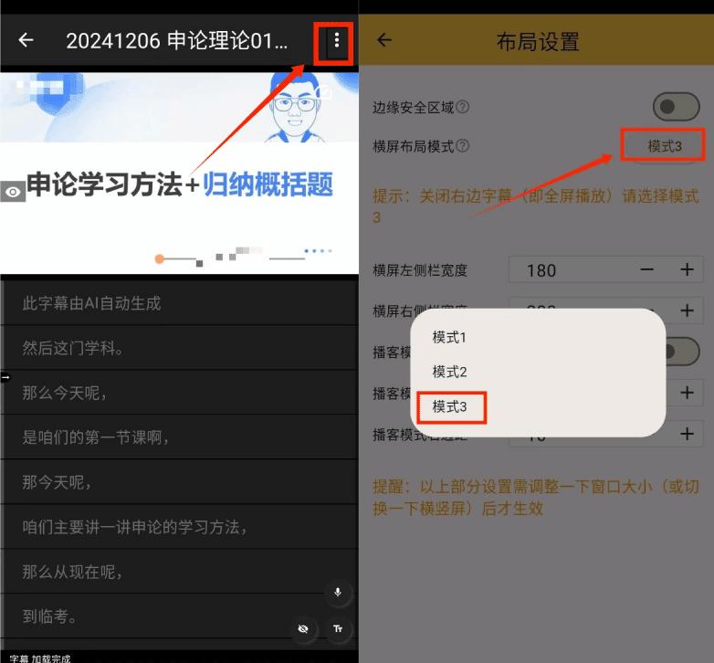Click the eye icon on the video's left edge

click(13, 192)
